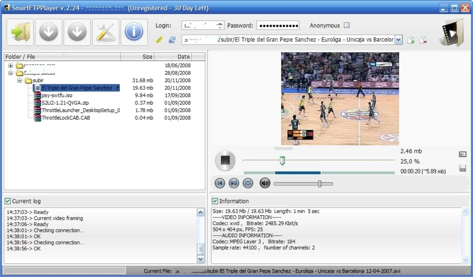
Task: Click the Information panel scrollbar down arrow
Action: [x=465, y=260]
